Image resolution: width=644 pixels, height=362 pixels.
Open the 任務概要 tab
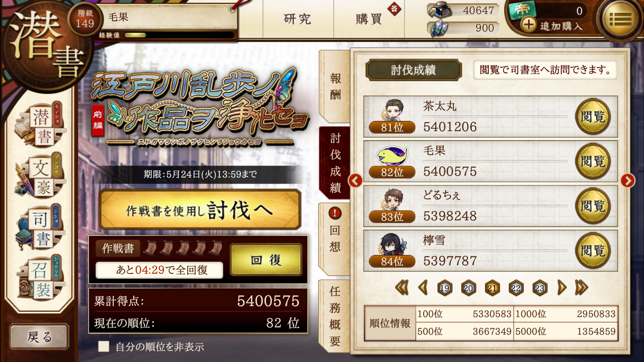click(335, 316)
